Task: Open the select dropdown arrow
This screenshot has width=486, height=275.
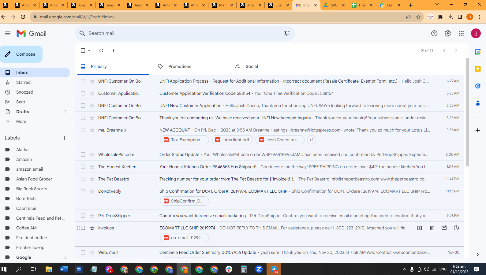Action: [x=89, y=50]
